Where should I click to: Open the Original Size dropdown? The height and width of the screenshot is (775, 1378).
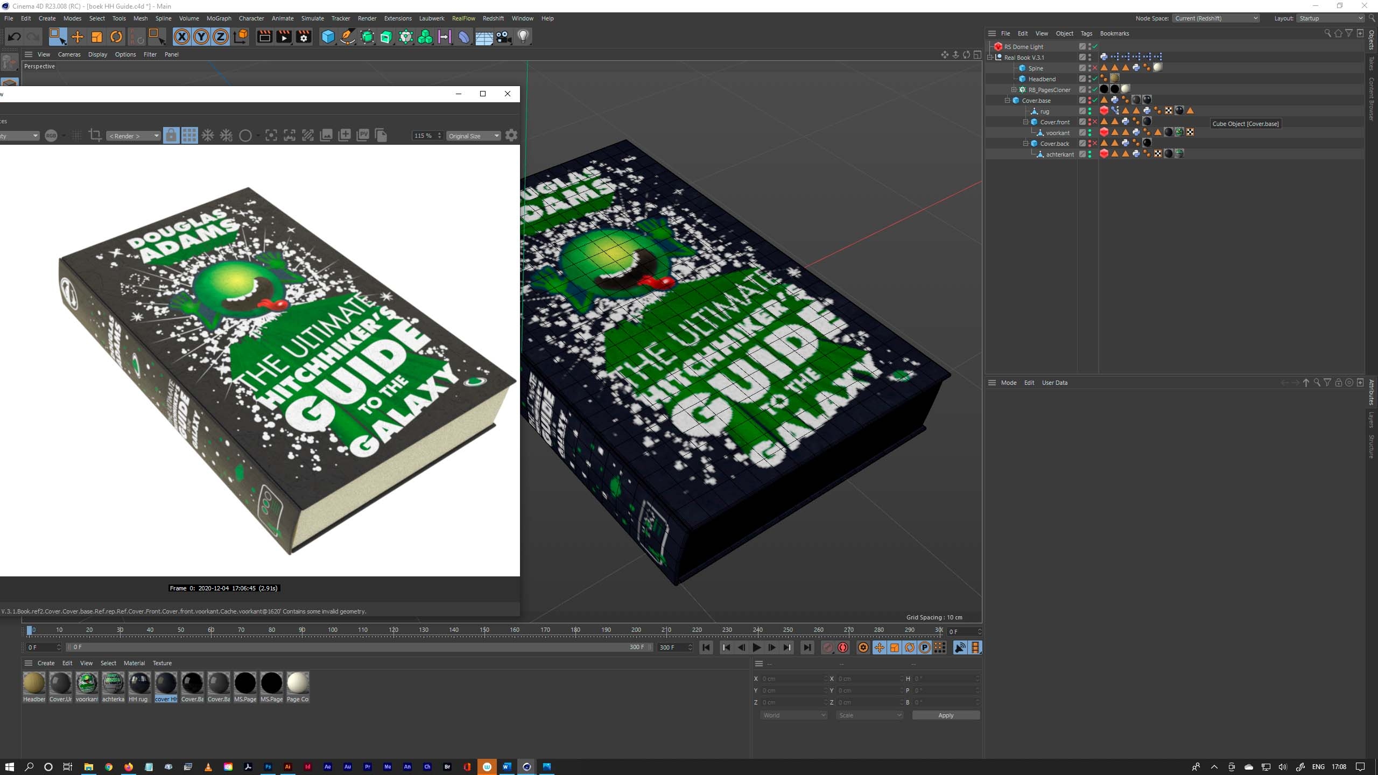coord(473,136)
